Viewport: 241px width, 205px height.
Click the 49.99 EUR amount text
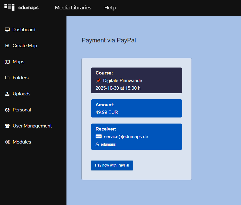click(107, 112)
